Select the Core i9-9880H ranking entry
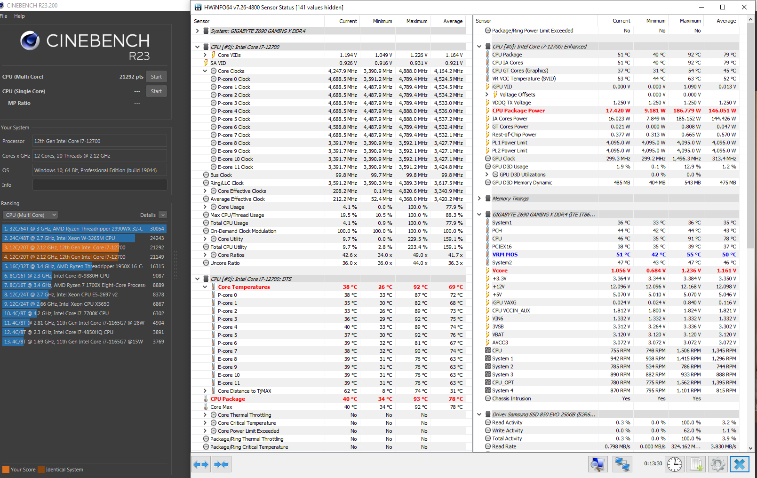The image size is (757, 478). [84, 276]
